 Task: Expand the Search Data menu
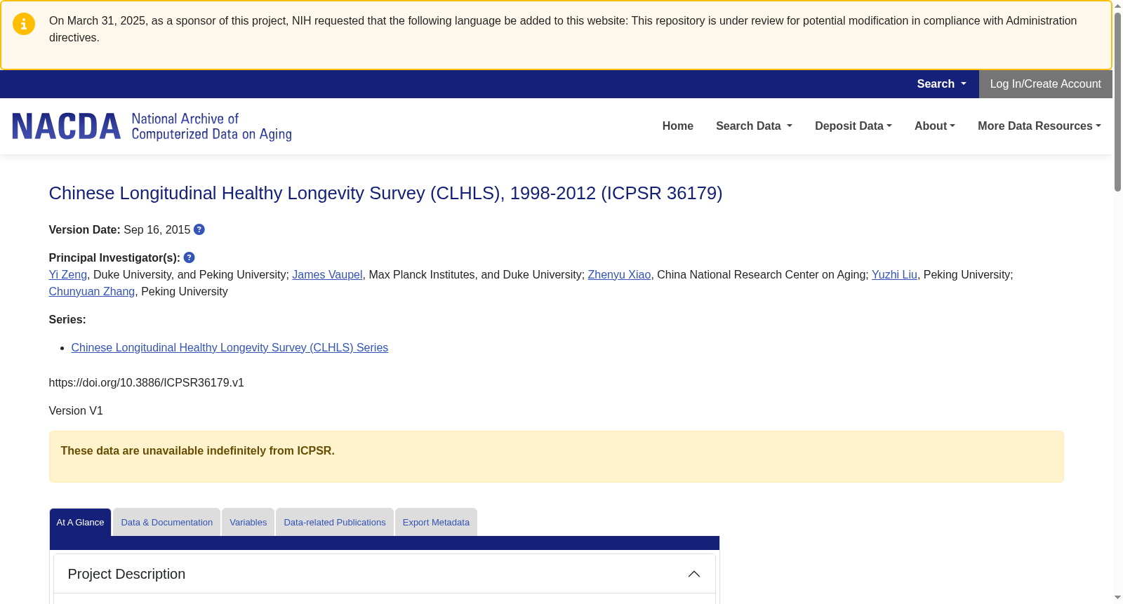tap(754, 126)
